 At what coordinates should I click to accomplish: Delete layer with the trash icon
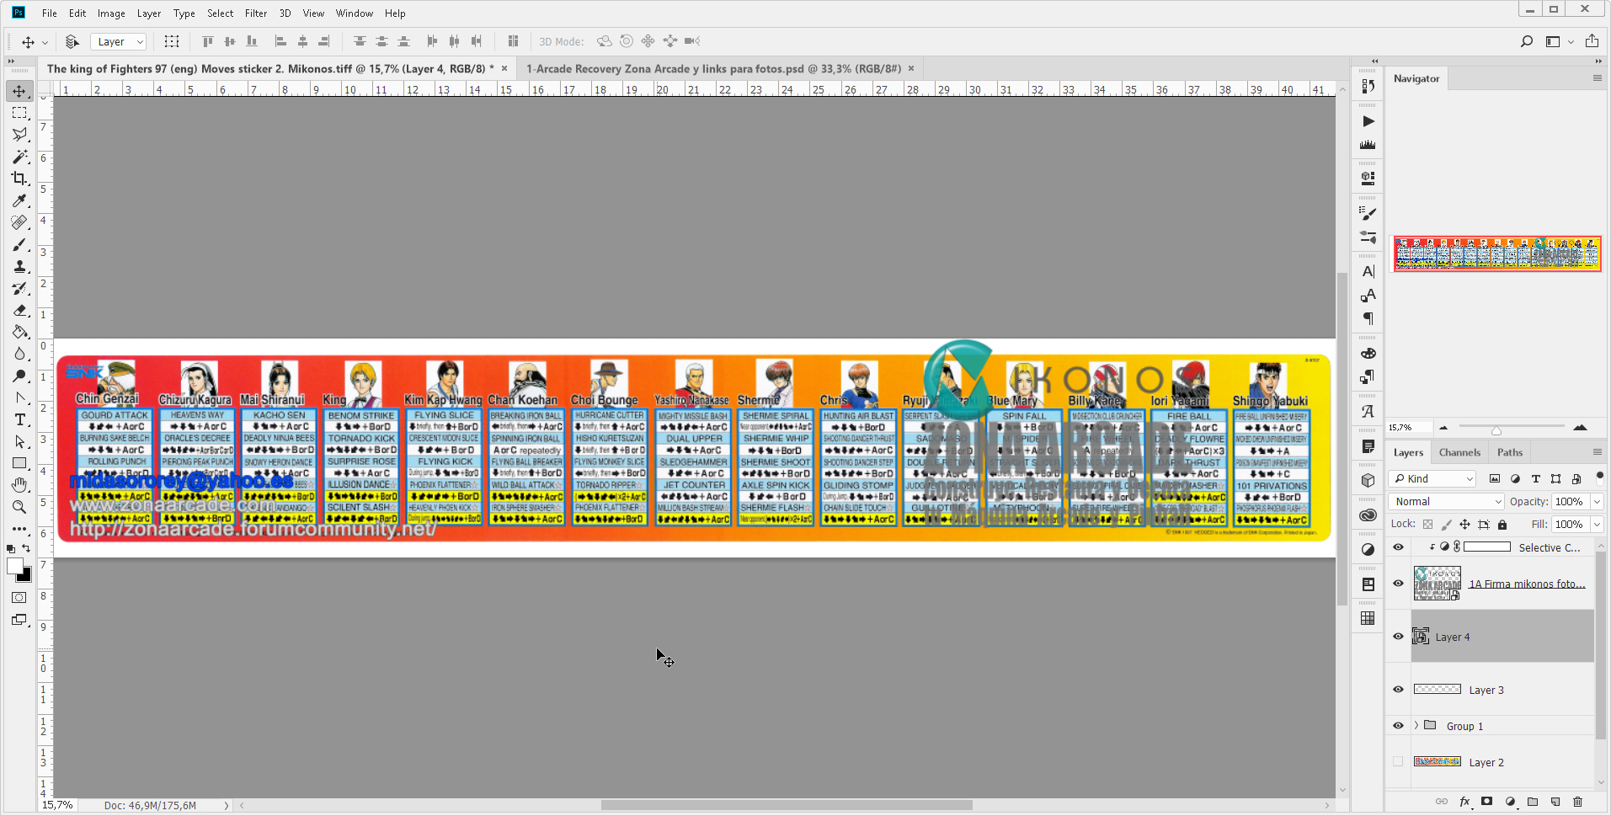click(x=1578, y=802)
